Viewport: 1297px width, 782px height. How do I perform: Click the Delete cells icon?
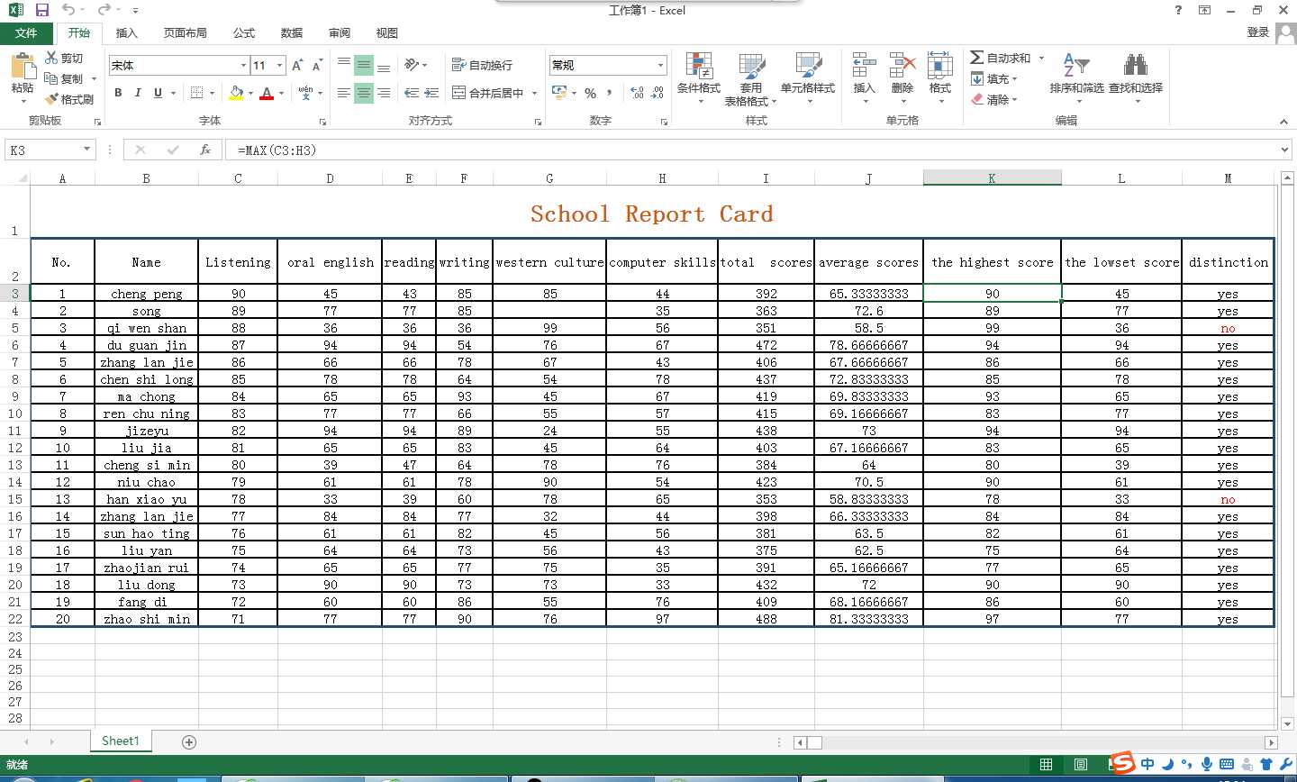(x=902, y=66)
